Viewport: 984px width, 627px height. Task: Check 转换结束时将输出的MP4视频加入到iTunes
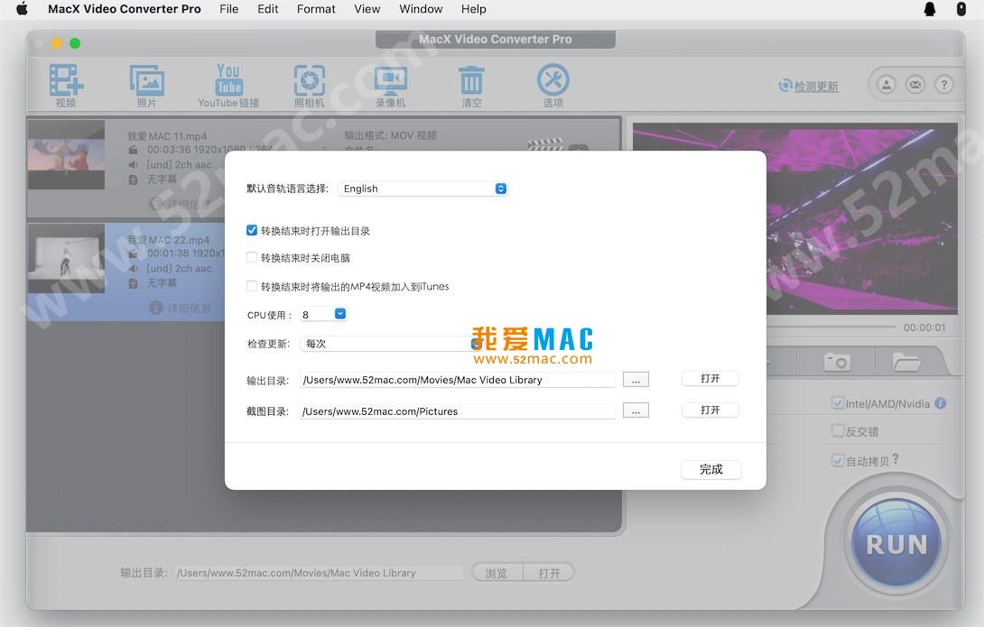(252, 286)
